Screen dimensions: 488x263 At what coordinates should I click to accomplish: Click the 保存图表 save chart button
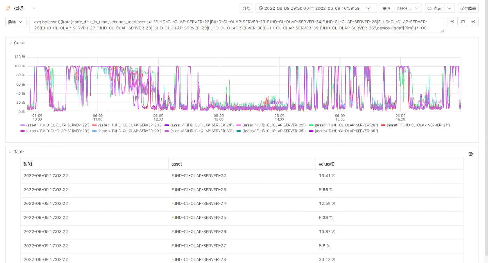click(x=468, y=8)
